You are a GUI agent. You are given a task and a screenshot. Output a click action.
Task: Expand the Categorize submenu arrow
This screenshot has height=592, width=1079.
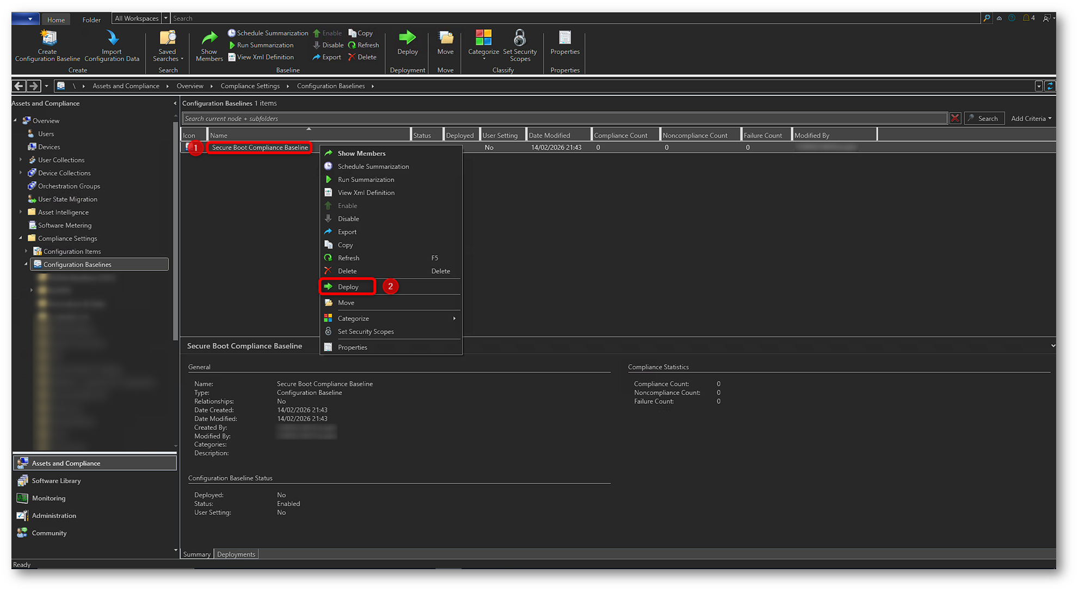[x=454, y=318]
